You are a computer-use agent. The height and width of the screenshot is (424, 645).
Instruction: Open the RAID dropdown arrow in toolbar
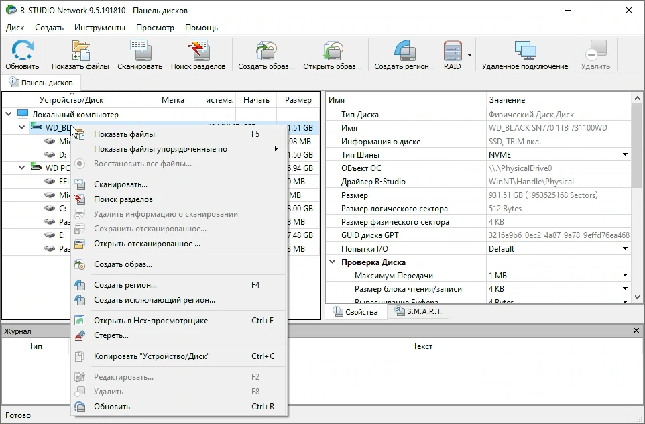click(469, 55)
